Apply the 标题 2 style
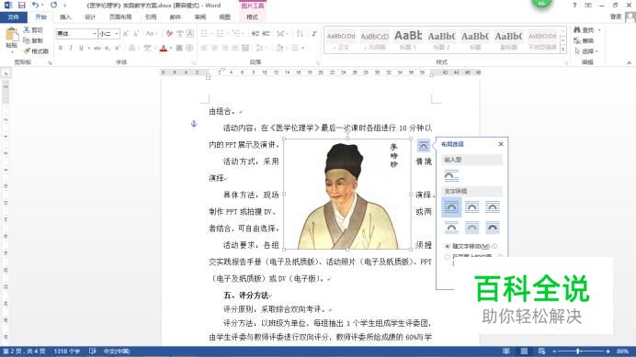The image size is (636, 357). tap(441, 40)
